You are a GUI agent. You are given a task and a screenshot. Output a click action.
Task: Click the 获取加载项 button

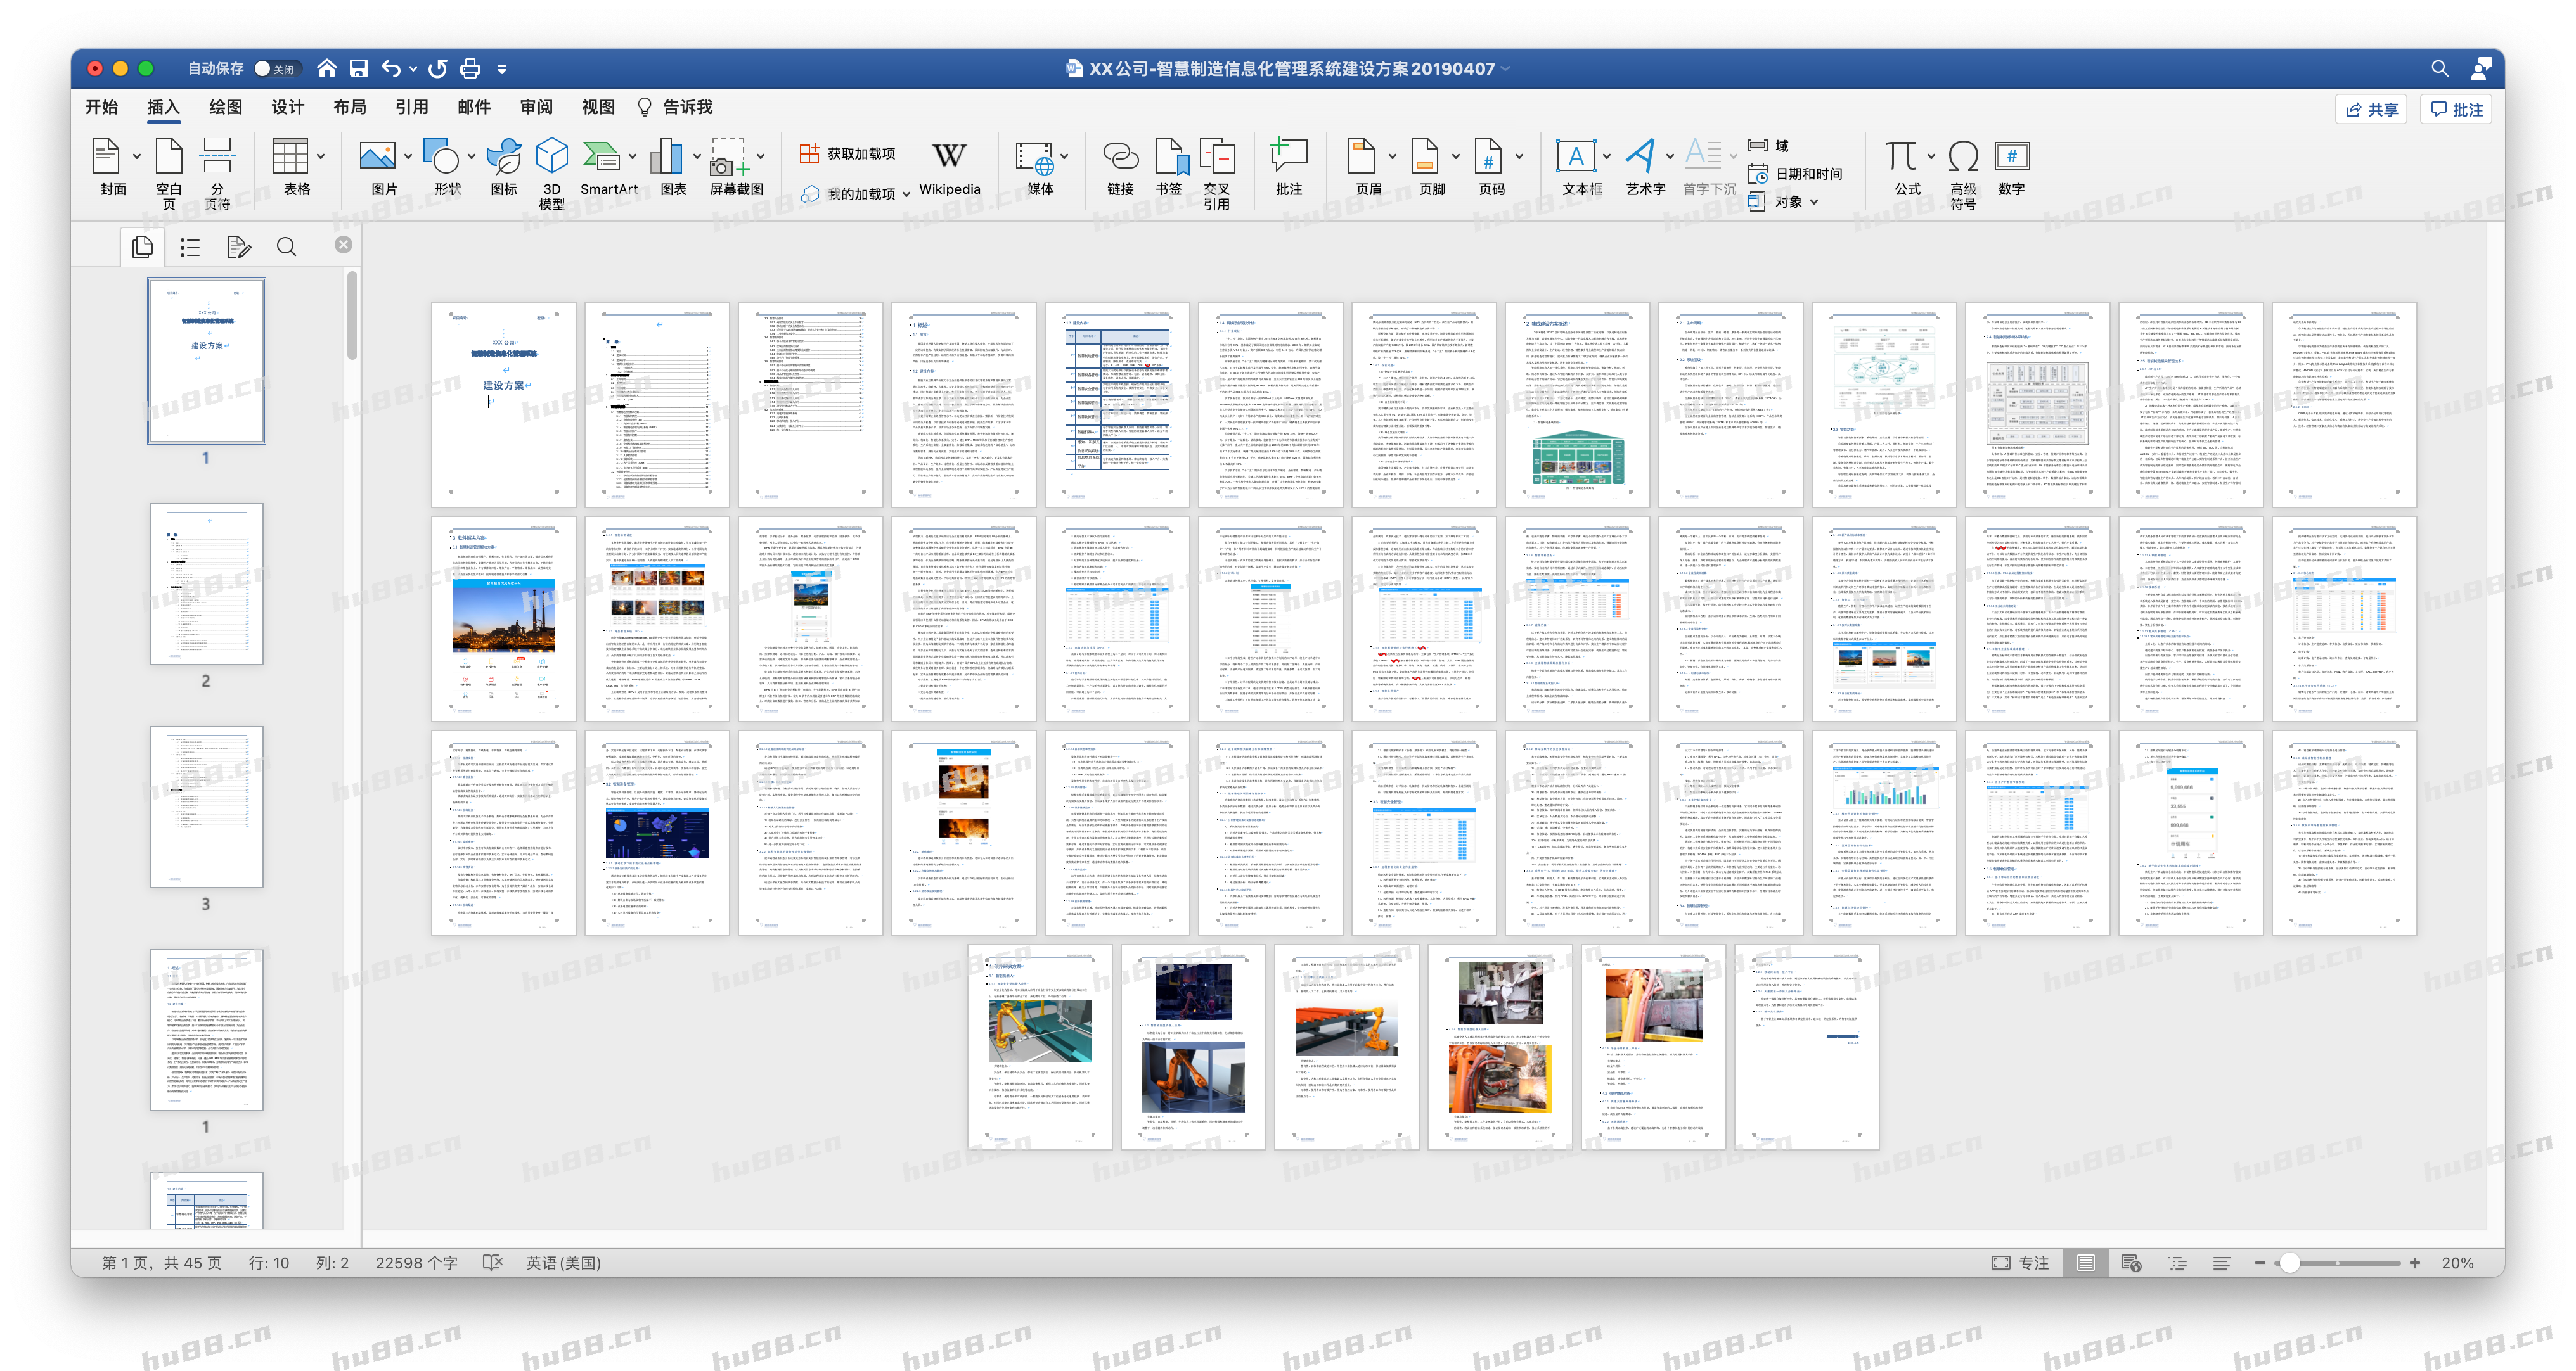tap(848, 153)
